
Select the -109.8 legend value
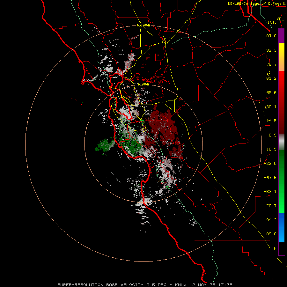tap(269, 234)
